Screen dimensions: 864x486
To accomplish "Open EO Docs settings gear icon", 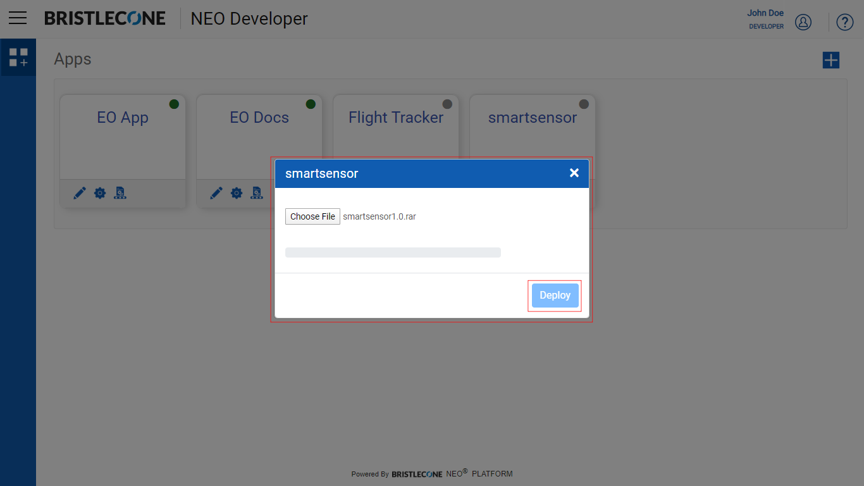I will click(237, 193).
